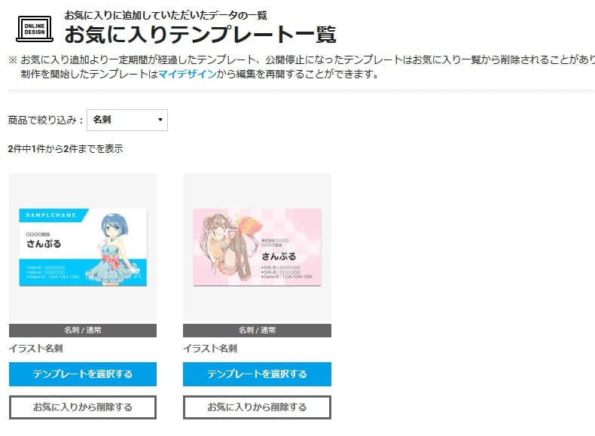Click 名刺 / 通常 label under blue card
Viewport: 595px width, 436px height.
pos(83,330)
